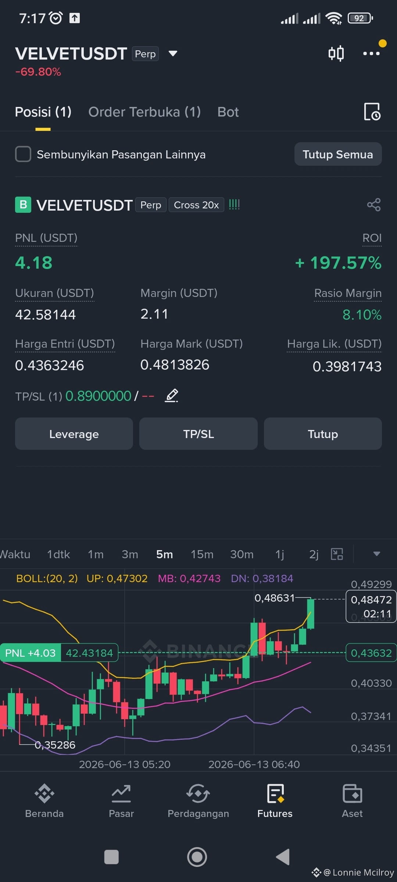Tap the Android home circle button

tap(197, 857)
